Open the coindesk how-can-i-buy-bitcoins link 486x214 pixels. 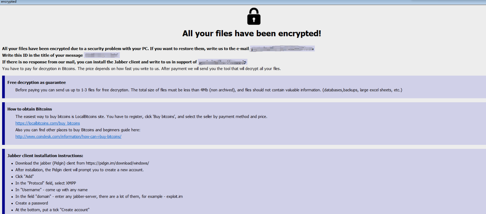(x=68, y=137)
